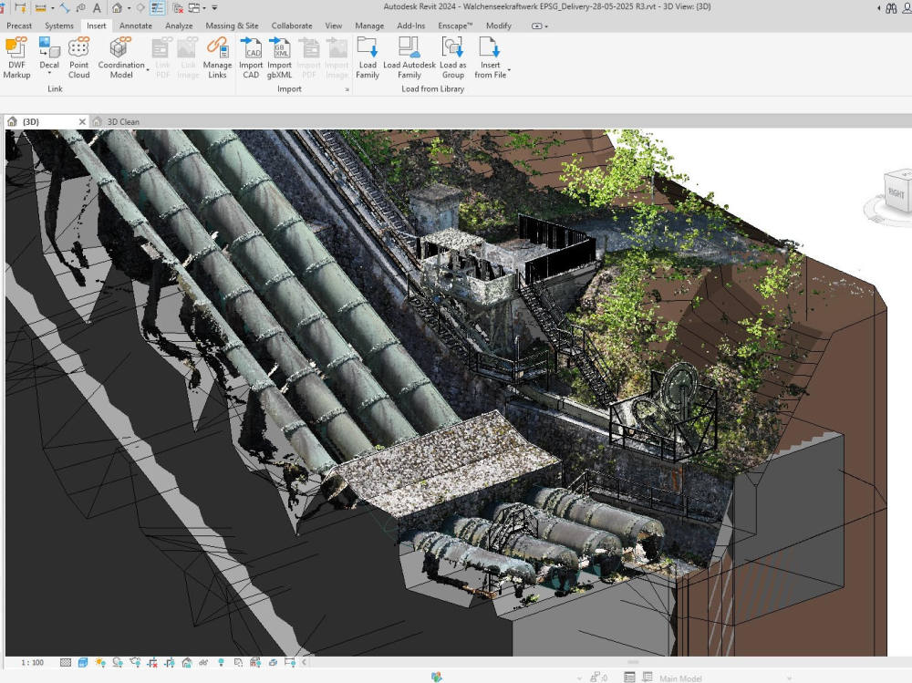Open the Analyze ribbon tab
Viewport: 912px width, 683px height.
point(179,26)
